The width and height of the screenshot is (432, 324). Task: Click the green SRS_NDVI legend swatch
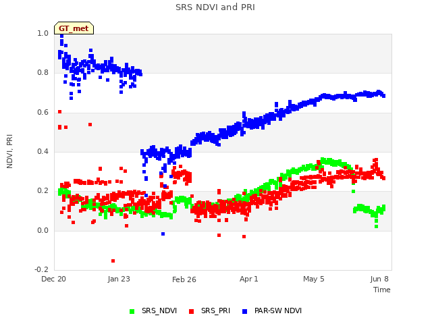pos(132,311)
